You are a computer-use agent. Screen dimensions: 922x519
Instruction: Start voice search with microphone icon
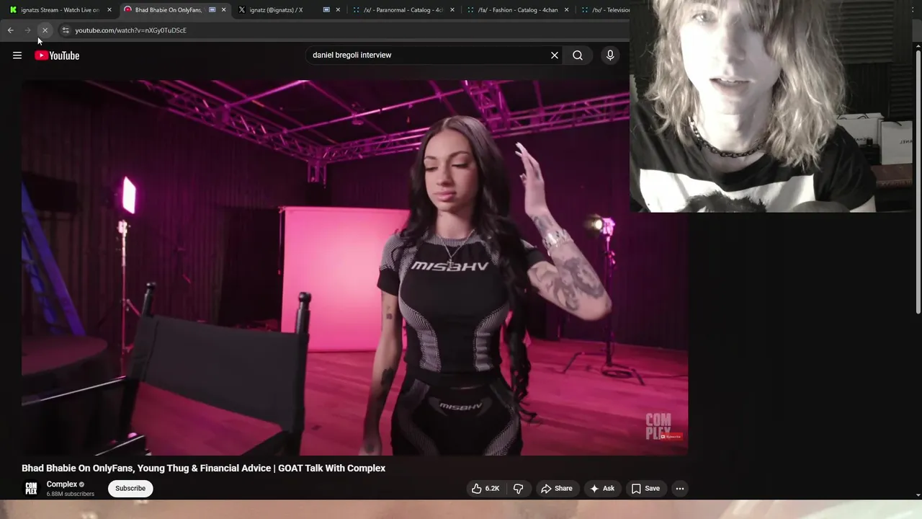[610, 56]
